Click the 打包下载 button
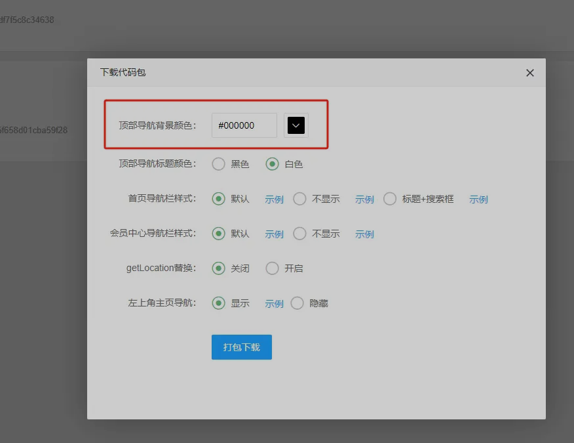This screenshot has height=443, width=574. [x=242, y=347]
